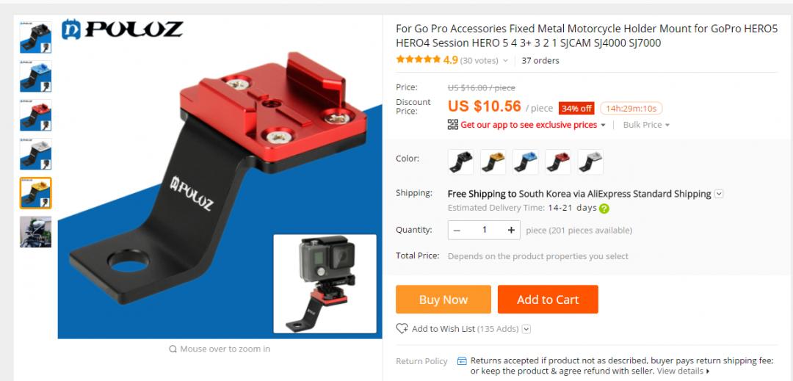Image resolution: width=793 pixels, height=381 pixels.
Task: Click the magnifier icon under product image
Action: coord(173,349)
